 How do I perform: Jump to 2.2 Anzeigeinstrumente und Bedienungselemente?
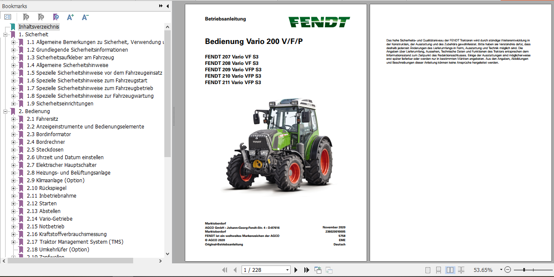[85, 127]
